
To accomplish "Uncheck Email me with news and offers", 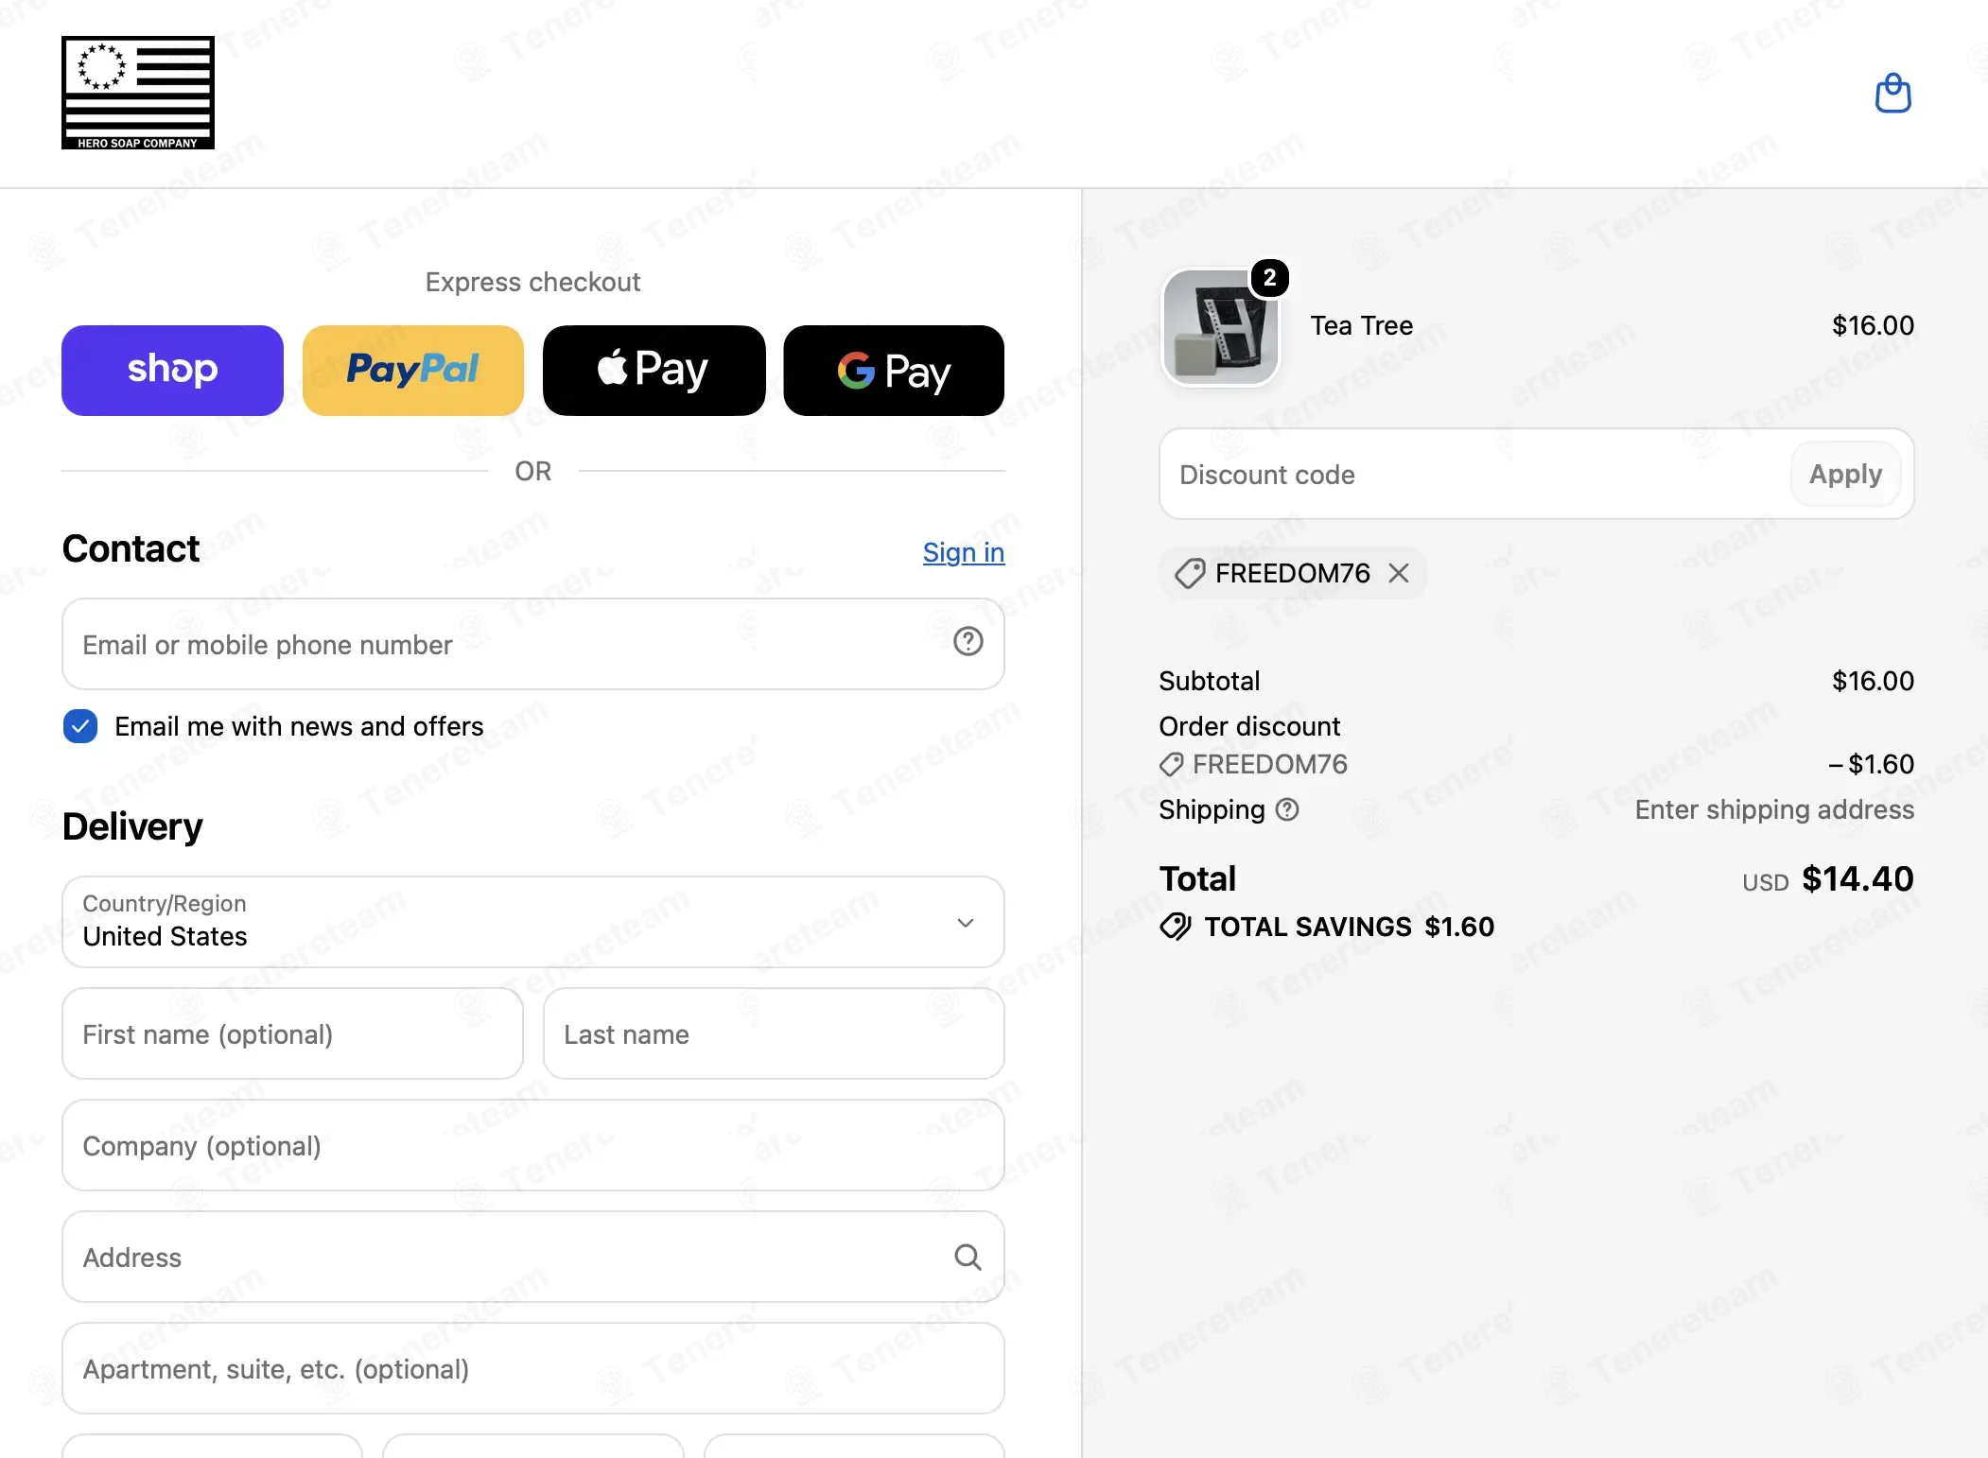I will tap(80, 726).
